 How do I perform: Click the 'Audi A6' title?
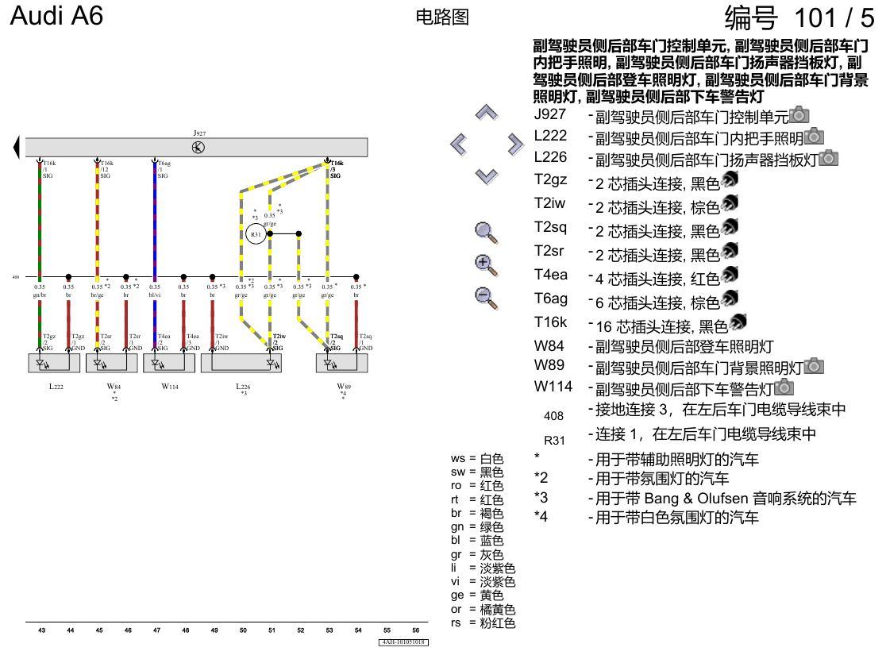pyautogui.click(x=56, y=17)
